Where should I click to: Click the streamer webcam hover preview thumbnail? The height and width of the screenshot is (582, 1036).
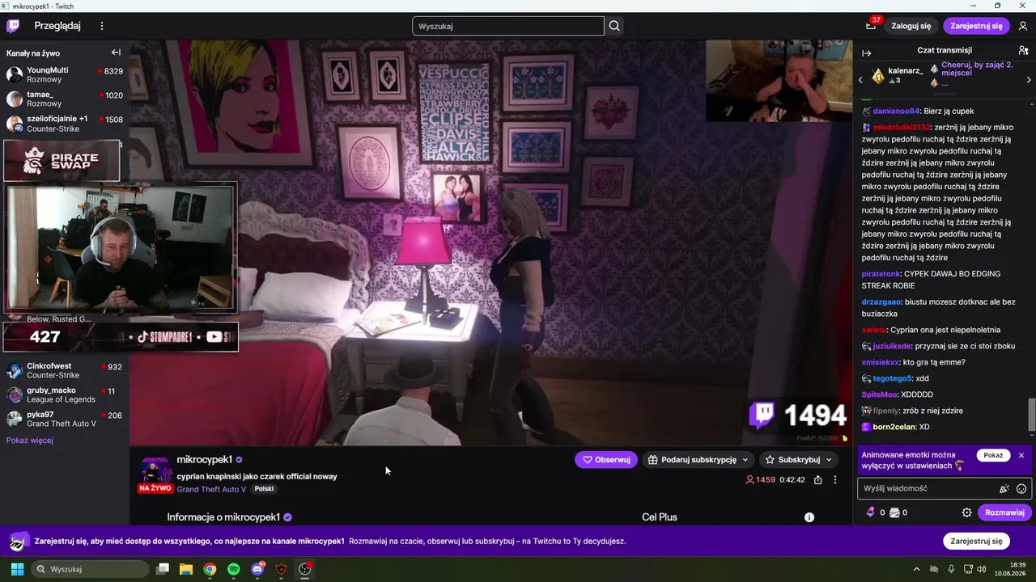pos(121,247)
